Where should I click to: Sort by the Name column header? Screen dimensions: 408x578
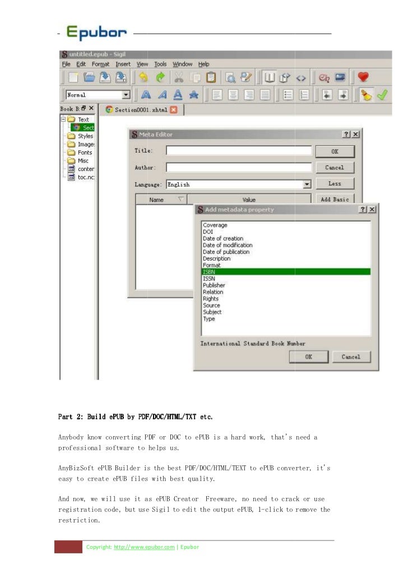pos(161,200)
